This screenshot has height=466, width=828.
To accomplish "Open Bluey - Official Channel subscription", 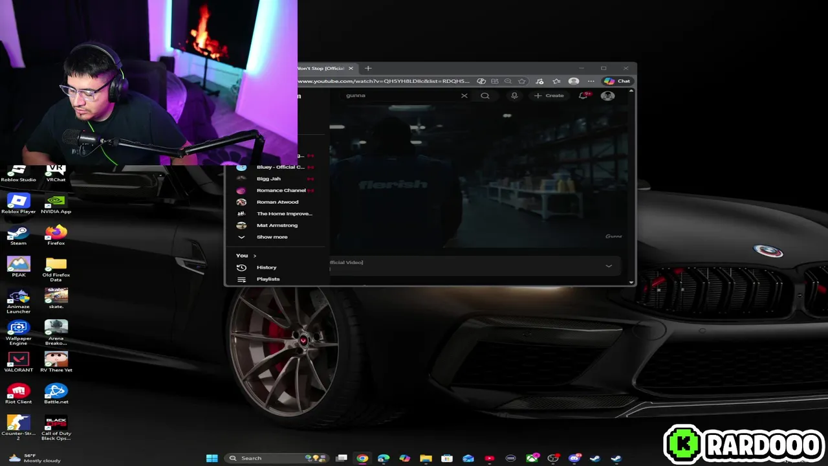I will click(275, 167).
